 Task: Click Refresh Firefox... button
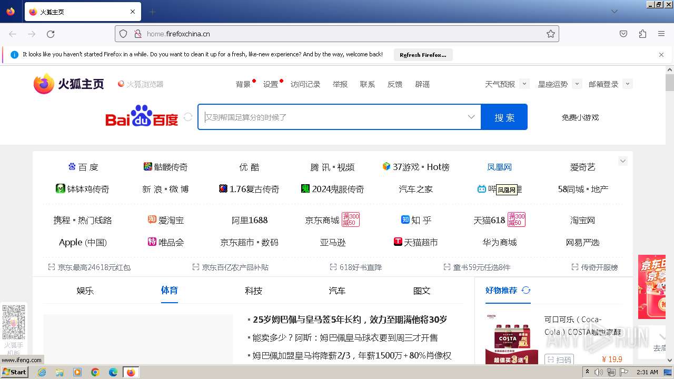pyautogui.click(x=423, y=55)
